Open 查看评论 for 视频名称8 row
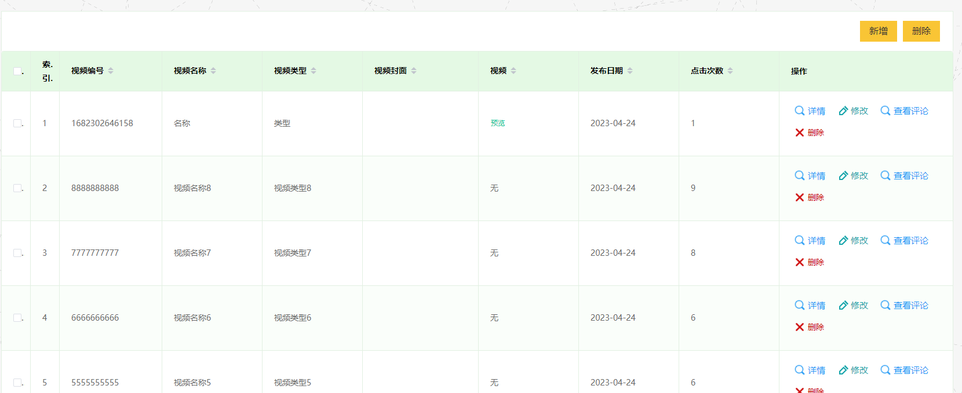Viewport: 962px width, 393px height. point(905,175)
